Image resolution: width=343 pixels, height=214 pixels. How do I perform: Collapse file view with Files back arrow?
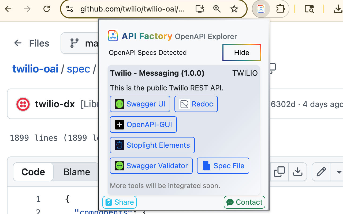(18, 43)
